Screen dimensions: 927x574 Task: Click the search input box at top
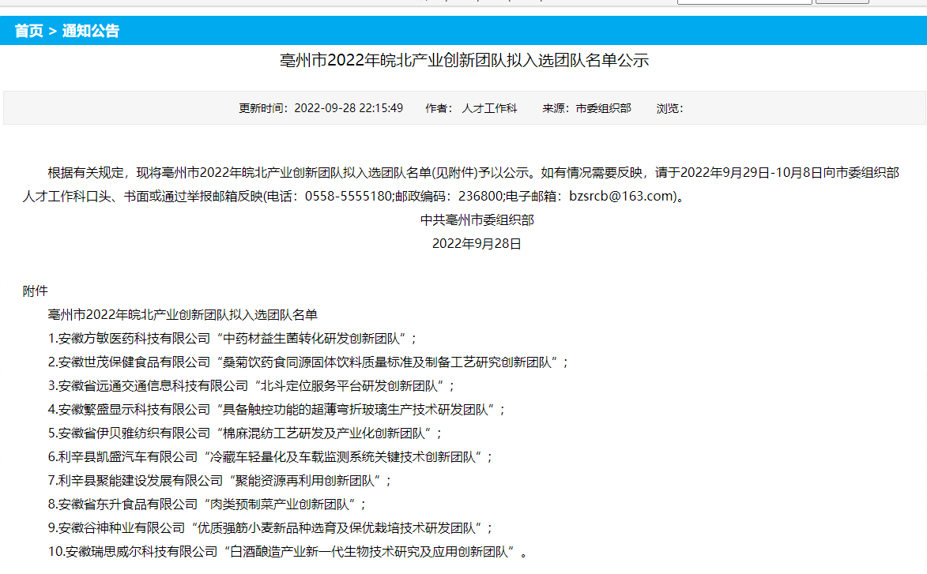[x=744, y=2]
